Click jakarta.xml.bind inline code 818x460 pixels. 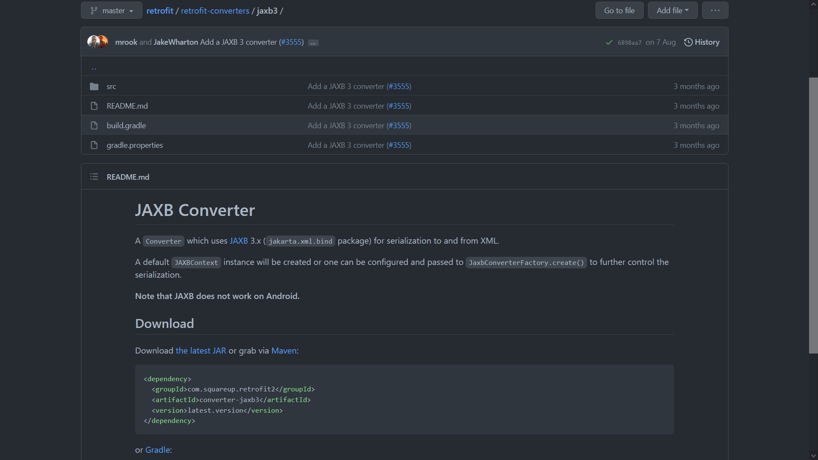pyautogui.click(x=300, y=241)
